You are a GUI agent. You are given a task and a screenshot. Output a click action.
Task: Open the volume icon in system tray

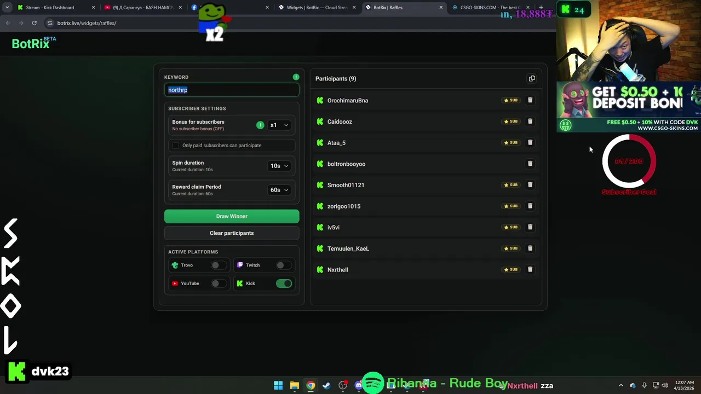point(665,385)
